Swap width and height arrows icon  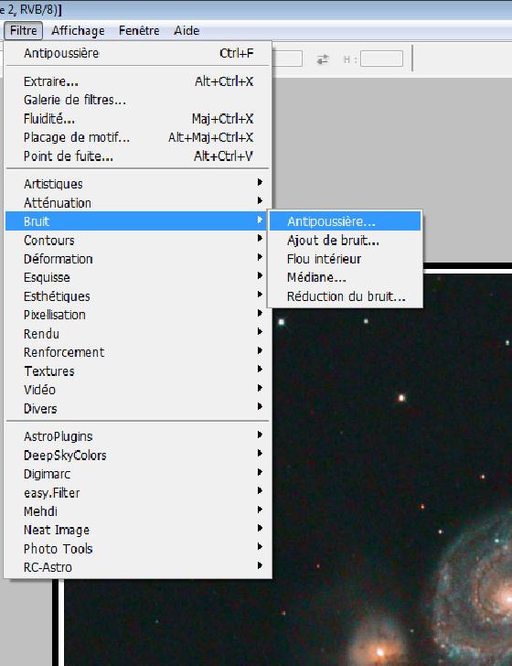[x=323, y=59]
